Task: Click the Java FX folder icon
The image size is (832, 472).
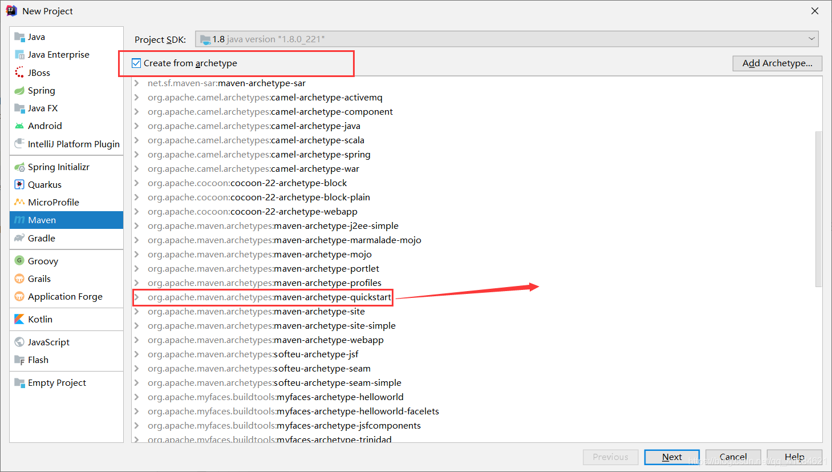Action: click(19, 108)
